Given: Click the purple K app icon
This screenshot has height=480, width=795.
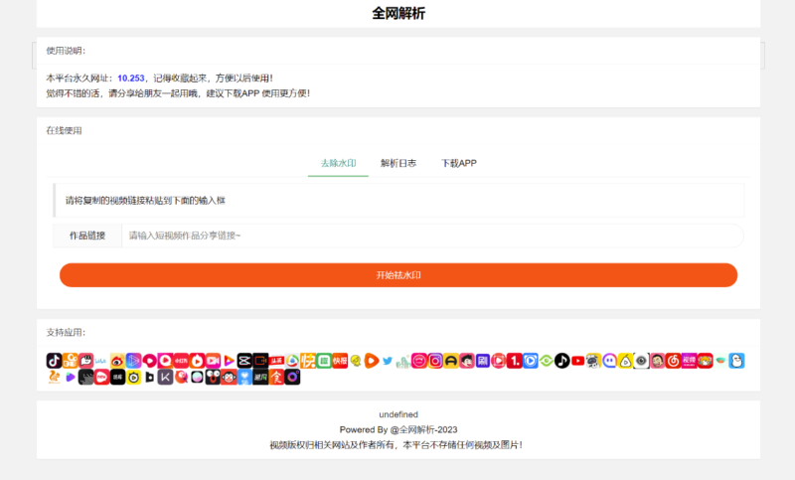Looking at the screenshot, I should point(165,377).
